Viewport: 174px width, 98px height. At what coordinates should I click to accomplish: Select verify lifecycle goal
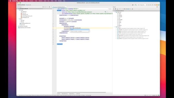pos(119,21)
